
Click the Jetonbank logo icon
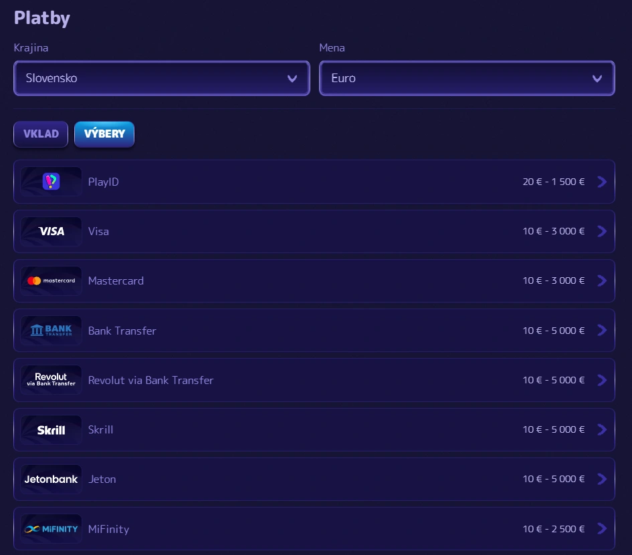[51, 479]
